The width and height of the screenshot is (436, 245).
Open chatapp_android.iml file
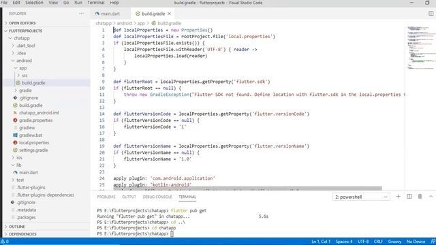(x=39, y=113)
